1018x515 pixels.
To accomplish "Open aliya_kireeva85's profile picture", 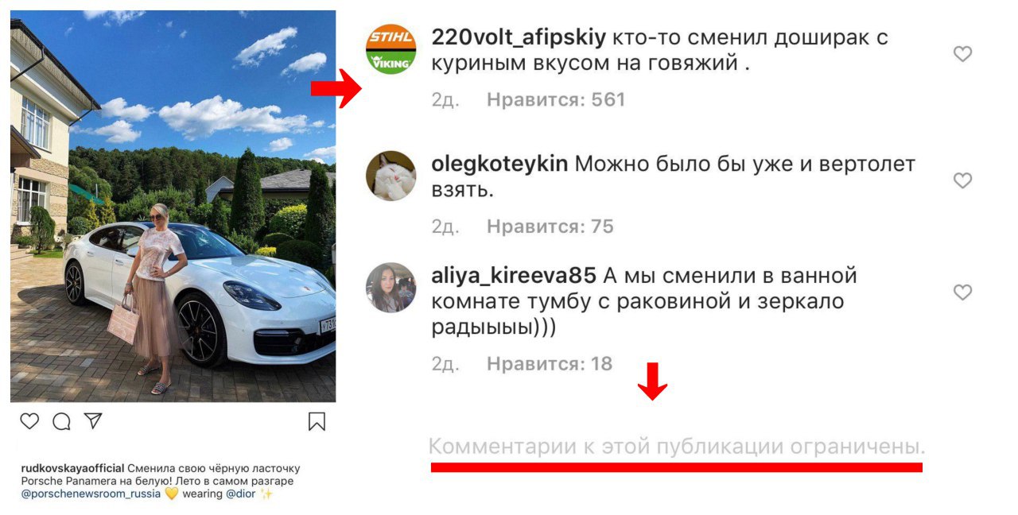I will (x=390, y=288).
